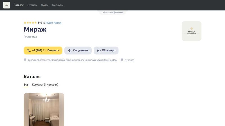Screen dimensions: 225x126
Task: Select the Все catalog tab
Action: (x=26, y=84)
